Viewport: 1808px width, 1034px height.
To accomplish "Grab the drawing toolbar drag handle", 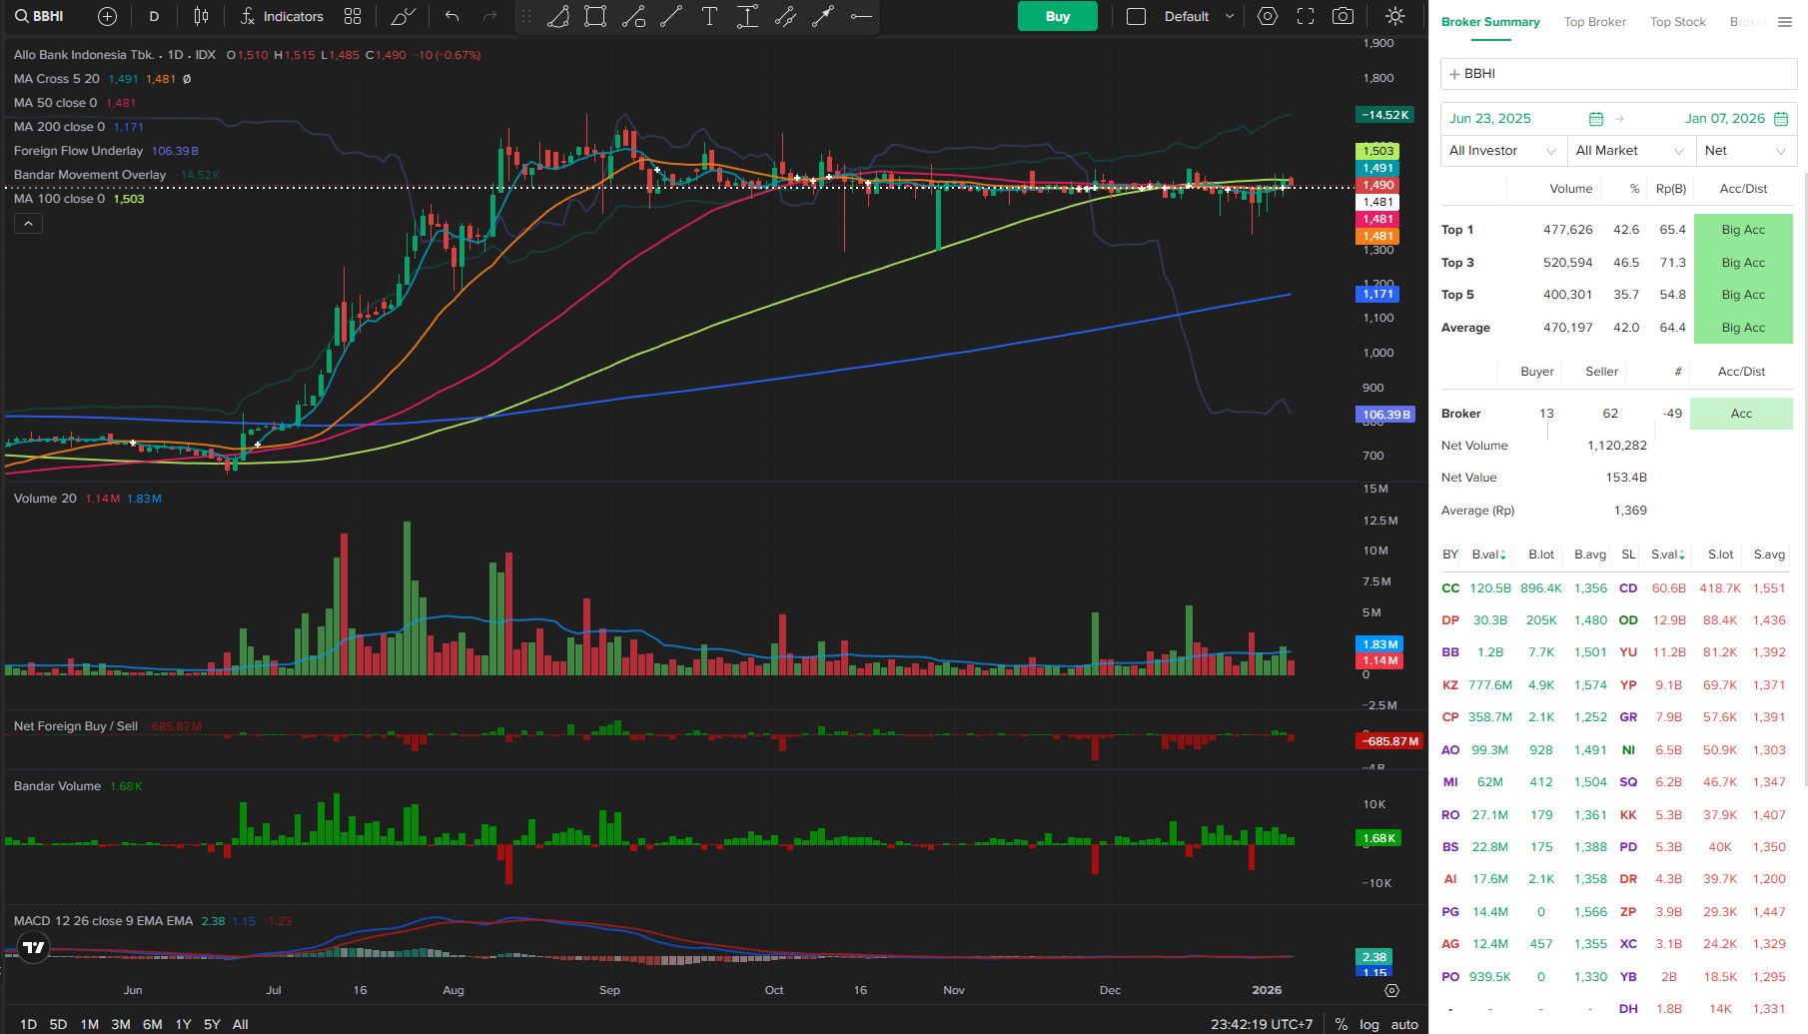I will (x=526, y=16).
